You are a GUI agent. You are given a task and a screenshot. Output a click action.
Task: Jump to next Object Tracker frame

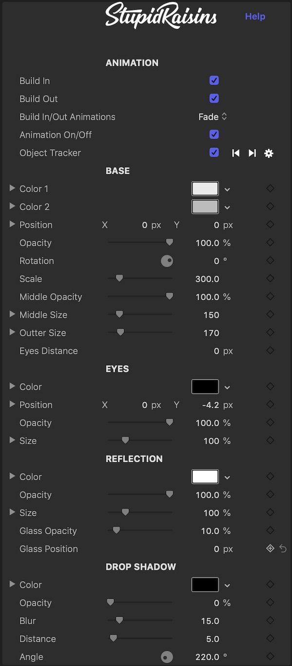coord(252,153)
